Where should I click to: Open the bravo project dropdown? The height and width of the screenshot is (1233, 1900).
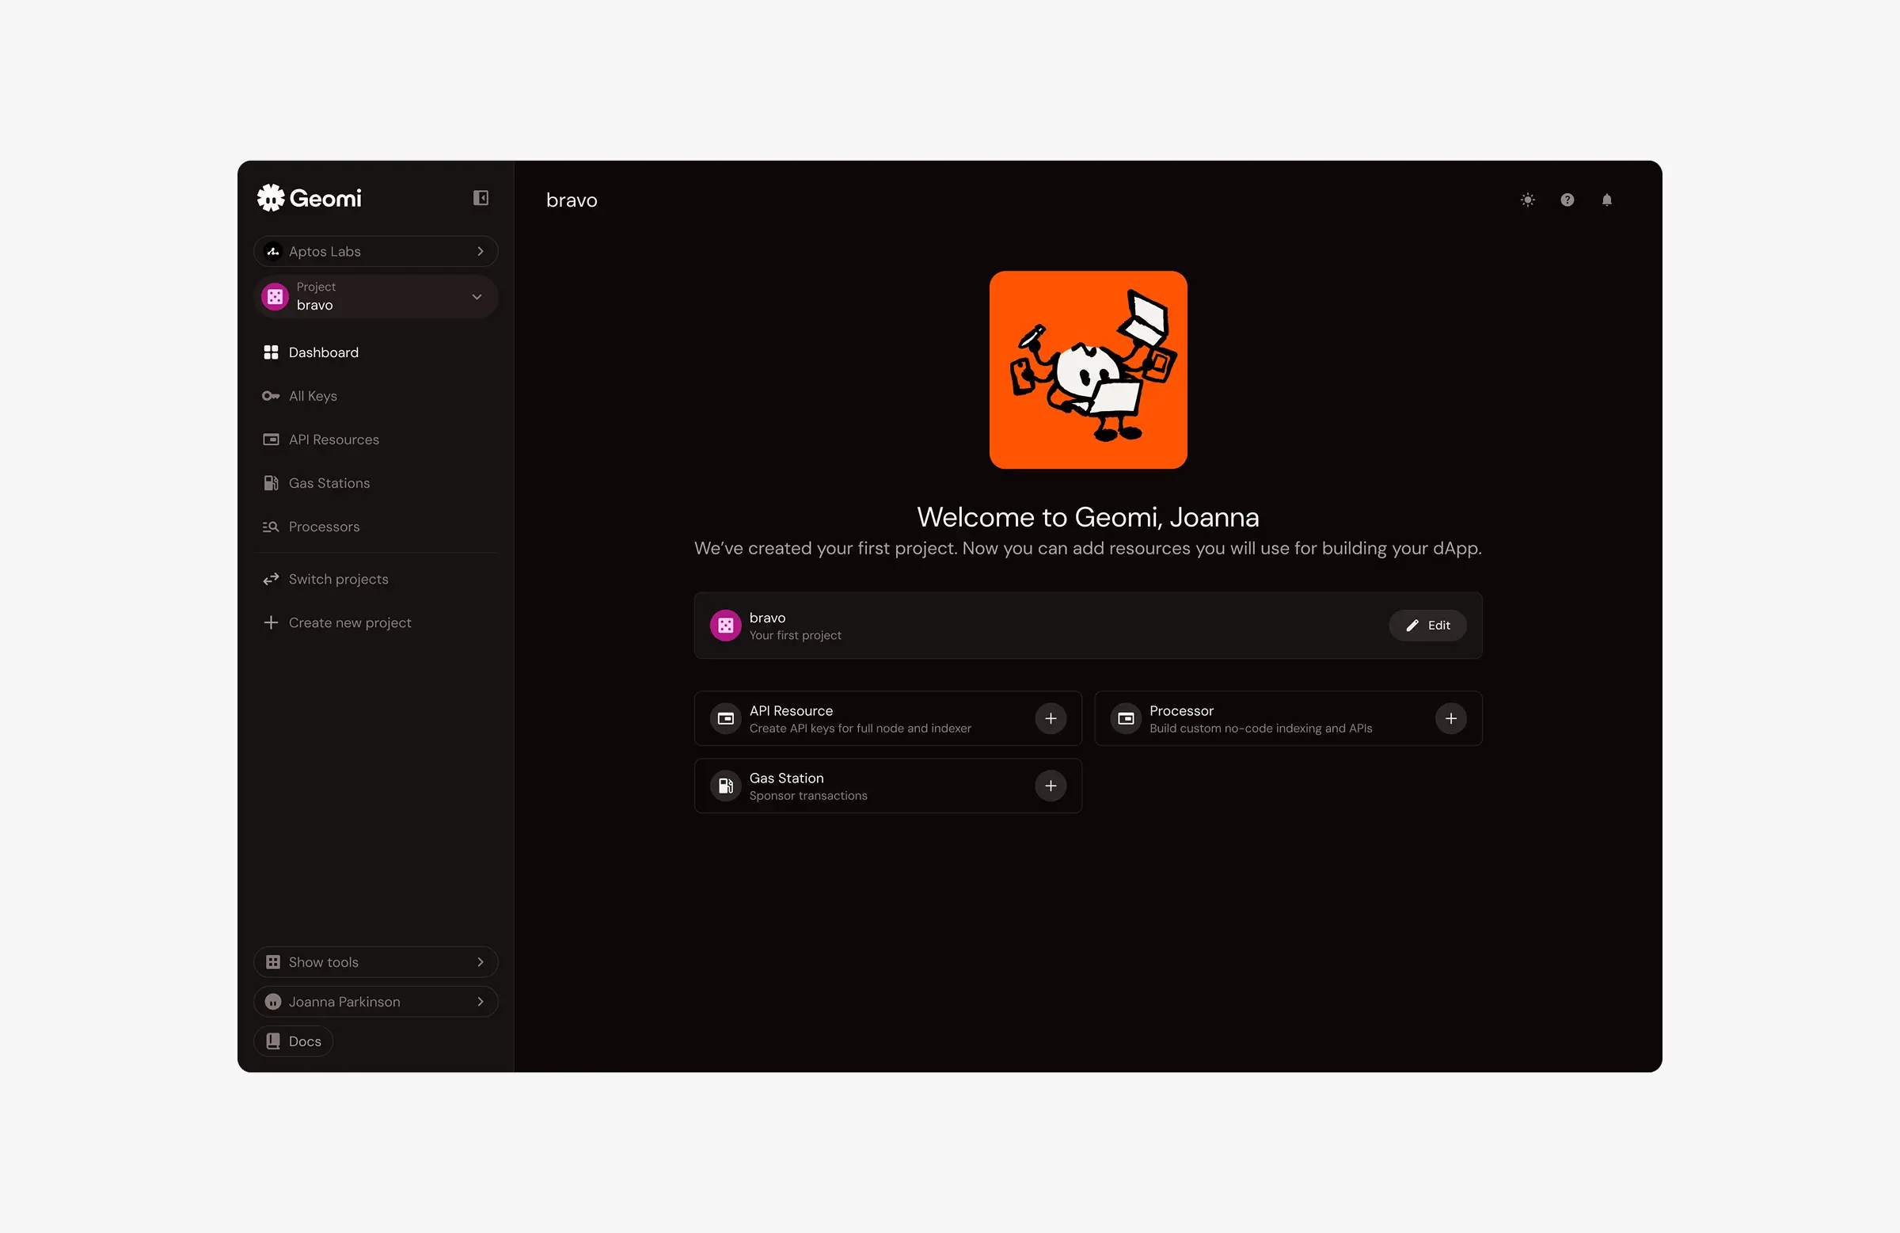pos(375,296)
